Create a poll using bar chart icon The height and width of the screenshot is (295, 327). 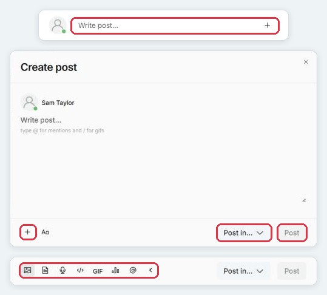pos(115,270)
